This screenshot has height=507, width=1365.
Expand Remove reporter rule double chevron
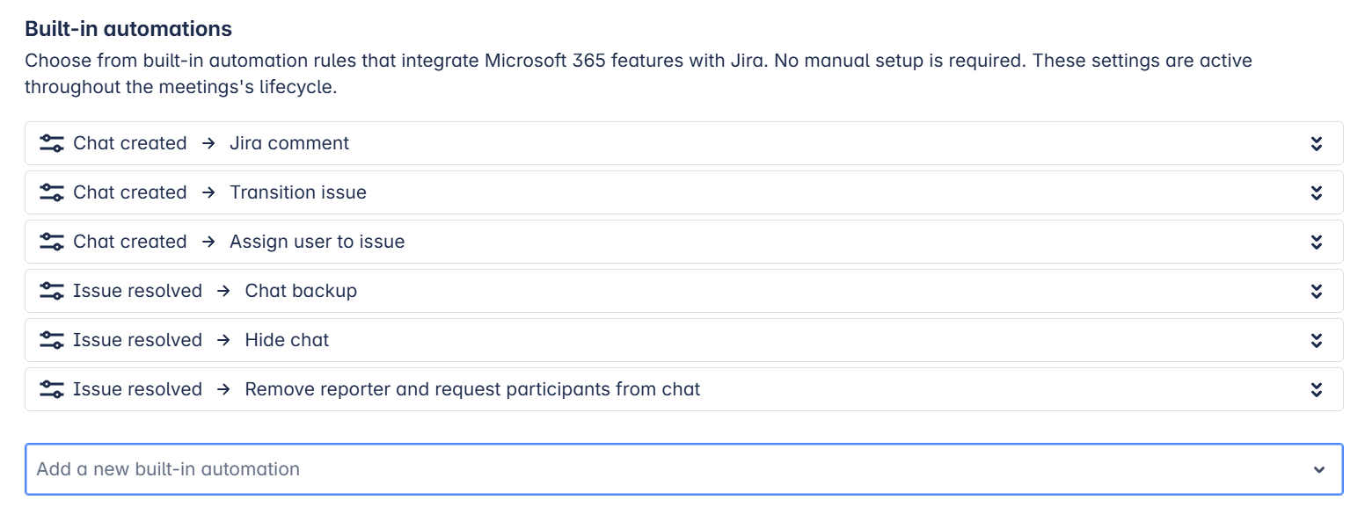[1316, 389]
